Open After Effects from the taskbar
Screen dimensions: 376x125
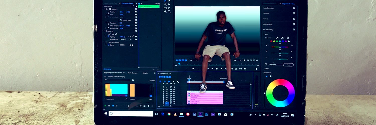(213, 114)
